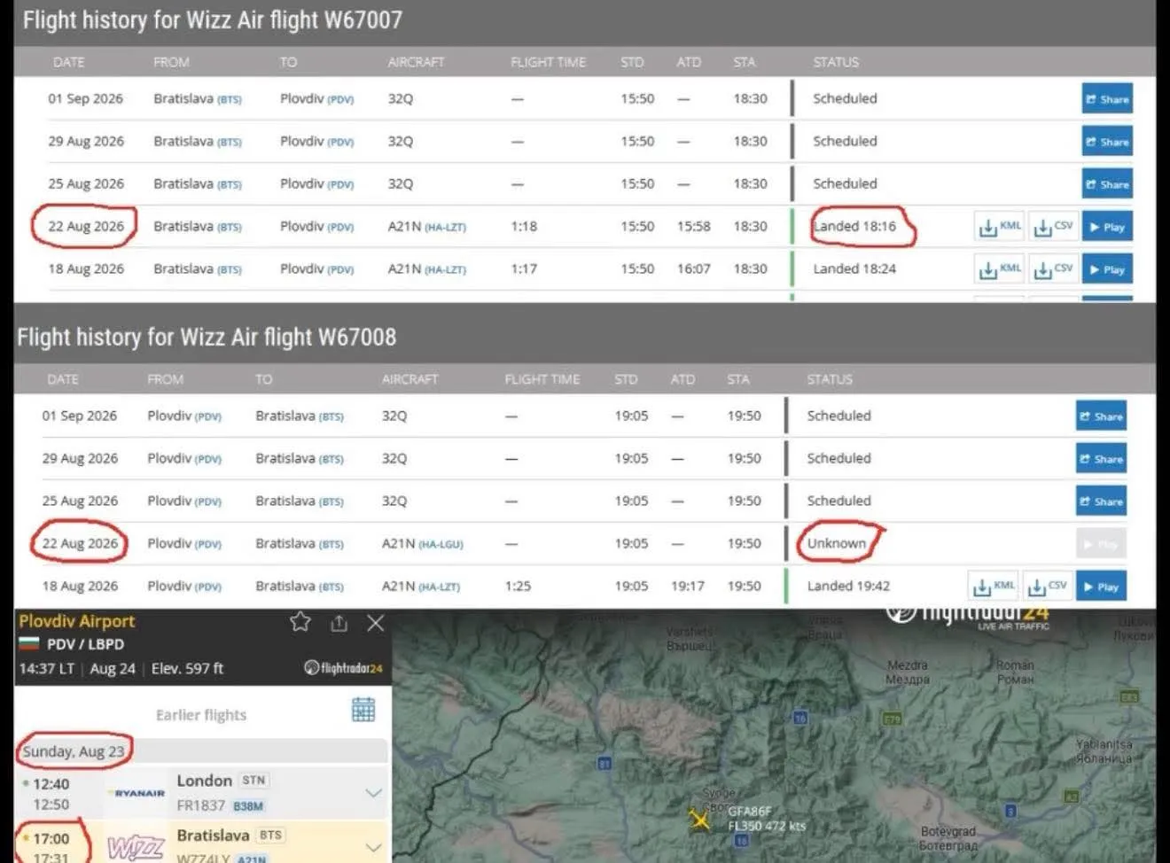Play back the 18 Aug W67007 flight

[1107, 269]
